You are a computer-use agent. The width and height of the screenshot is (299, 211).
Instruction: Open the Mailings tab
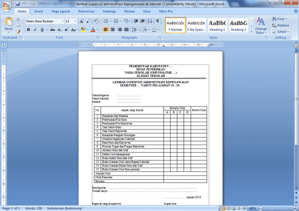[109, 11]
